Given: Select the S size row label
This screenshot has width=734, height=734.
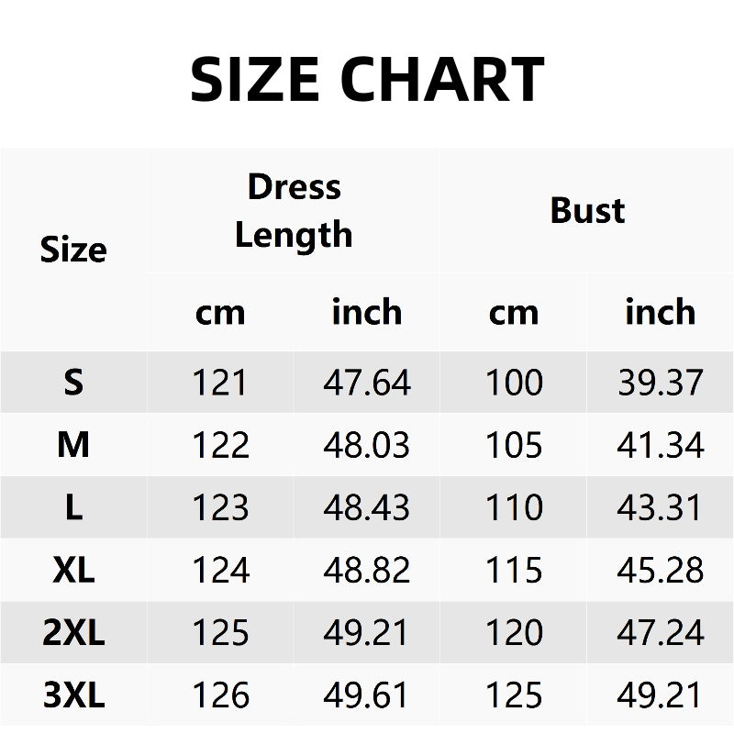Looking at the screenshot, I should click(x=73, y=382).
